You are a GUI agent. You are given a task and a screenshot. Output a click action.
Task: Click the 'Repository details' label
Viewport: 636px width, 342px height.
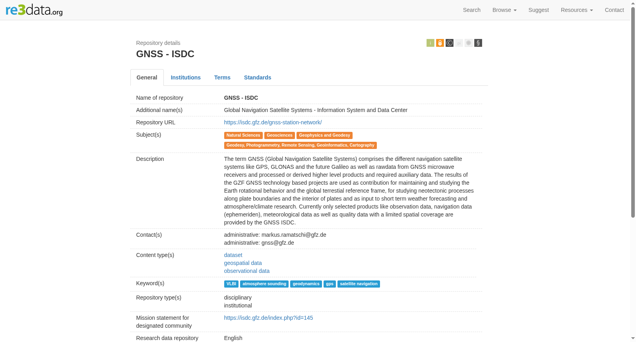pos(158,43)
